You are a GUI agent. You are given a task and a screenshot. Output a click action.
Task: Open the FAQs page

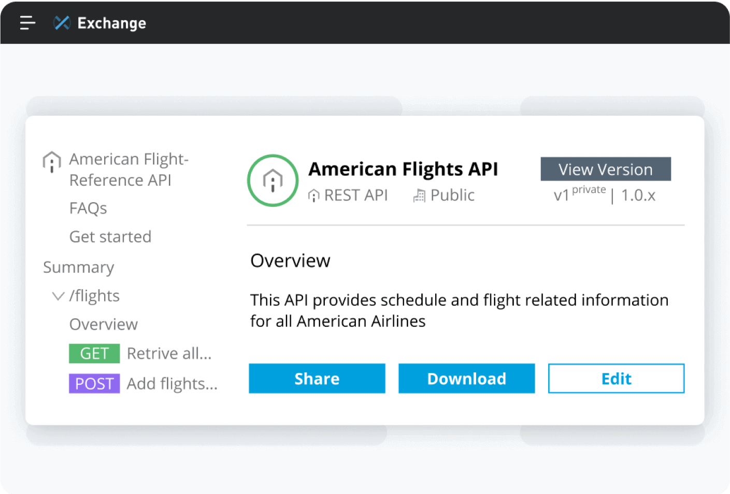coord(88,208)
